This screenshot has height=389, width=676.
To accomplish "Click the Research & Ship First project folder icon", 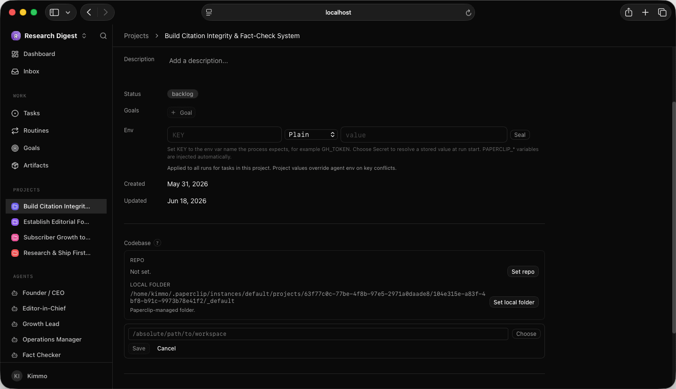I will pyautogui.click(x=15, y=253).
